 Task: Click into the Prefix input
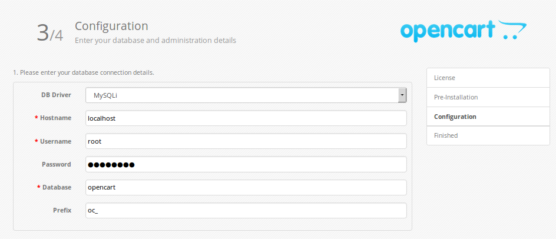click(x=246, y=210)
